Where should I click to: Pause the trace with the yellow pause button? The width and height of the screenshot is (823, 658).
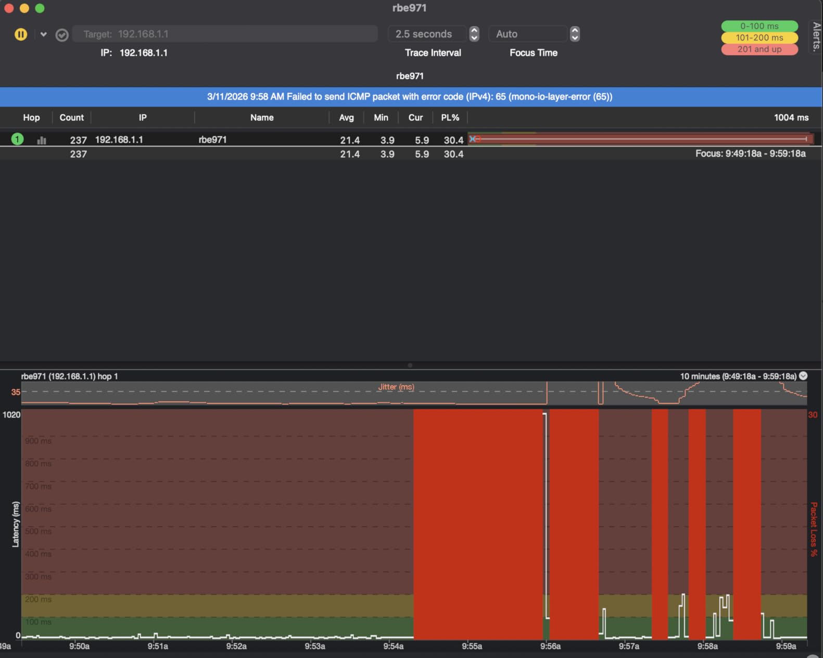[x=21, y=34]
